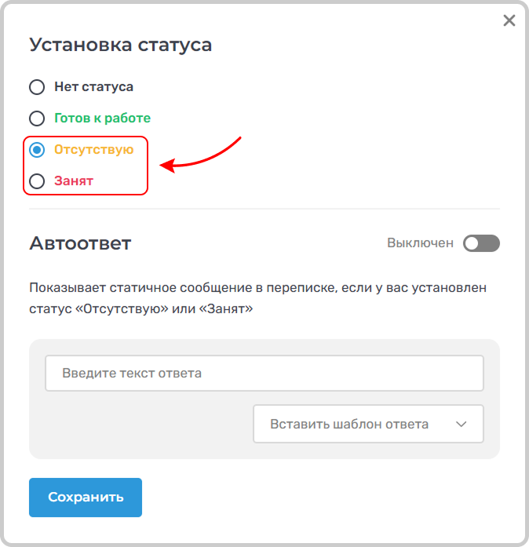Focus the "Введите текст ответа" input field
The height and width of the screenshot is (547, 529).
click(x=264, y=373)
